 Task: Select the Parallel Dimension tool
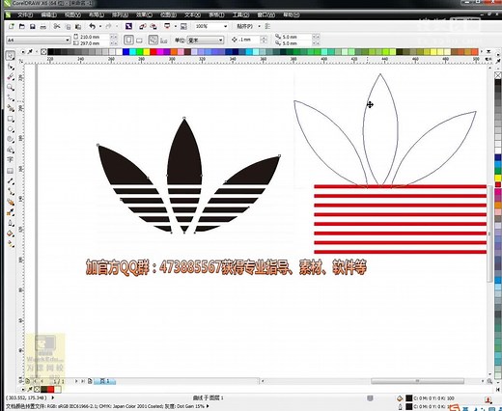[x=11, y=181]
